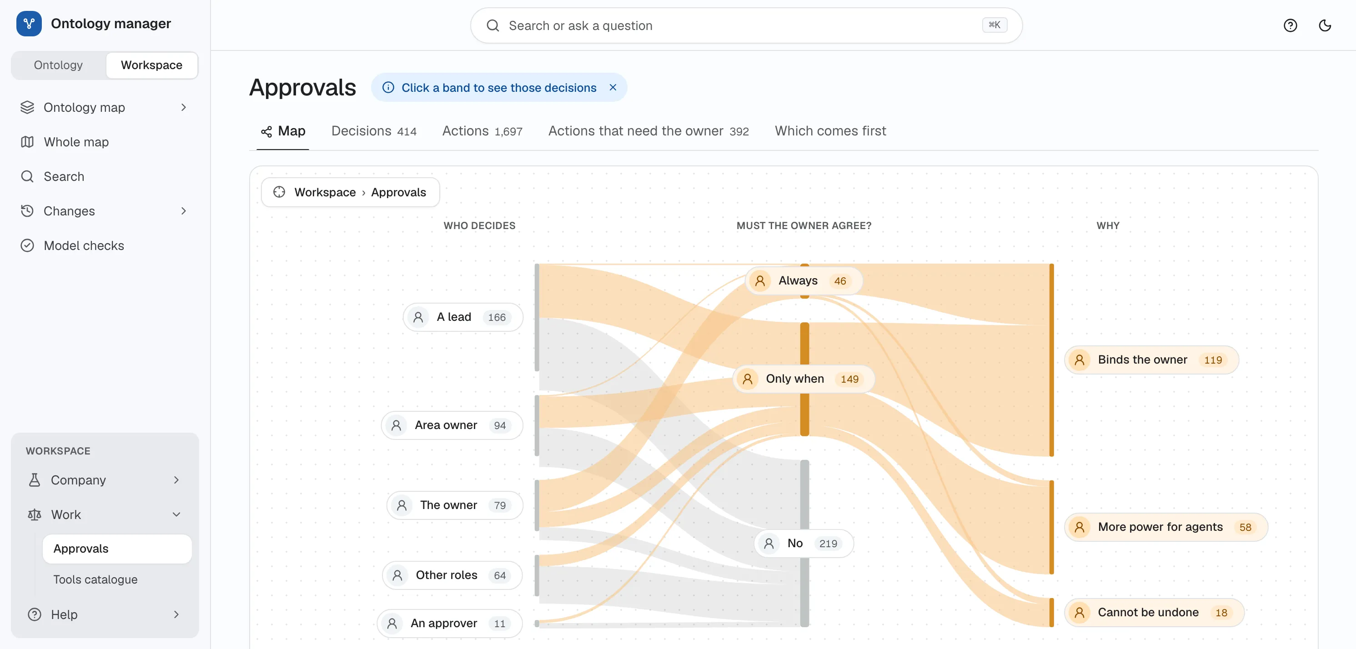Screen dimensions: 1356x649
Task: Select the Area owner node
Action: [452, 425]
